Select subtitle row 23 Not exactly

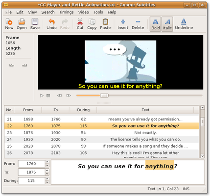pyautogui.click(x=102, y=133)
